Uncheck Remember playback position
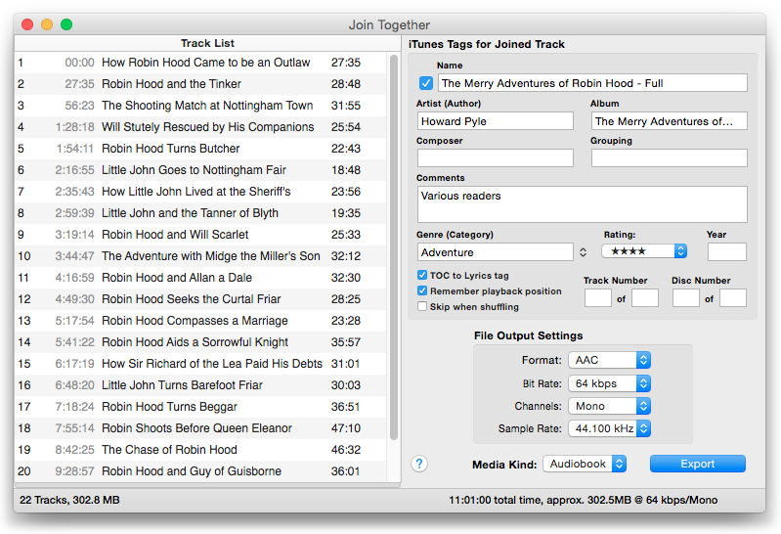781x534 pixels. (x=422, y=290)
